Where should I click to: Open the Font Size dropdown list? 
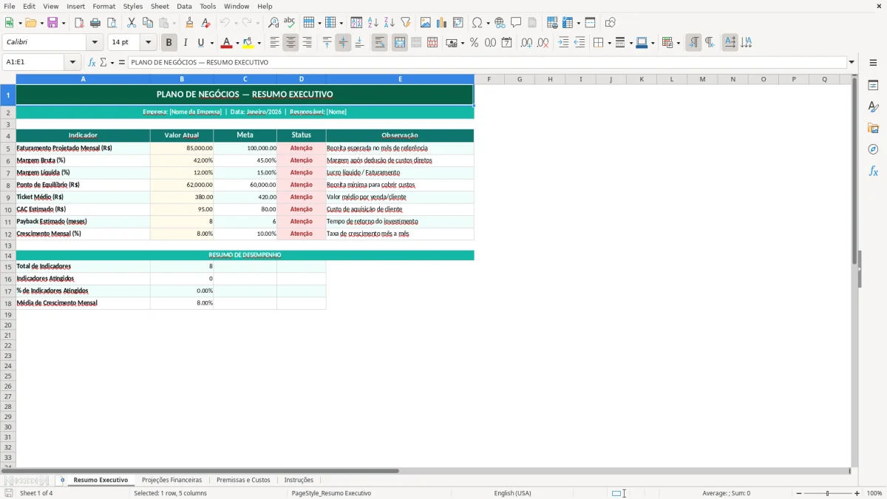point(148,43)
